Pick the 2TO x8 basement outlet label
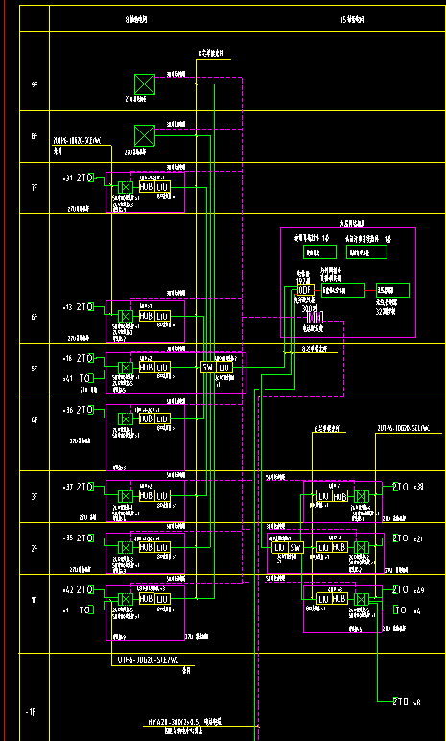The height and width of the screenshot is (741, 446). coord(407,702)
